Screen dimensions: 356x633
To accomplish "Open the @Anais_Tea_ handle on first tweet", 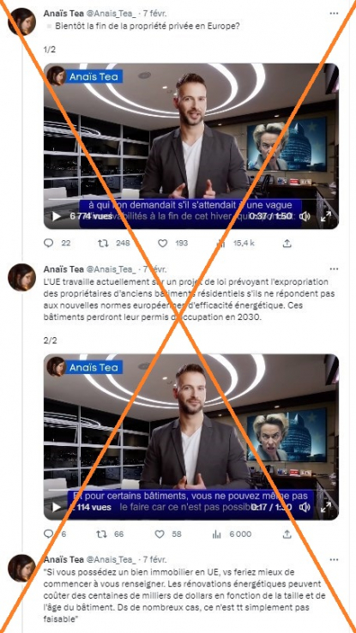I will coord(111,14).
